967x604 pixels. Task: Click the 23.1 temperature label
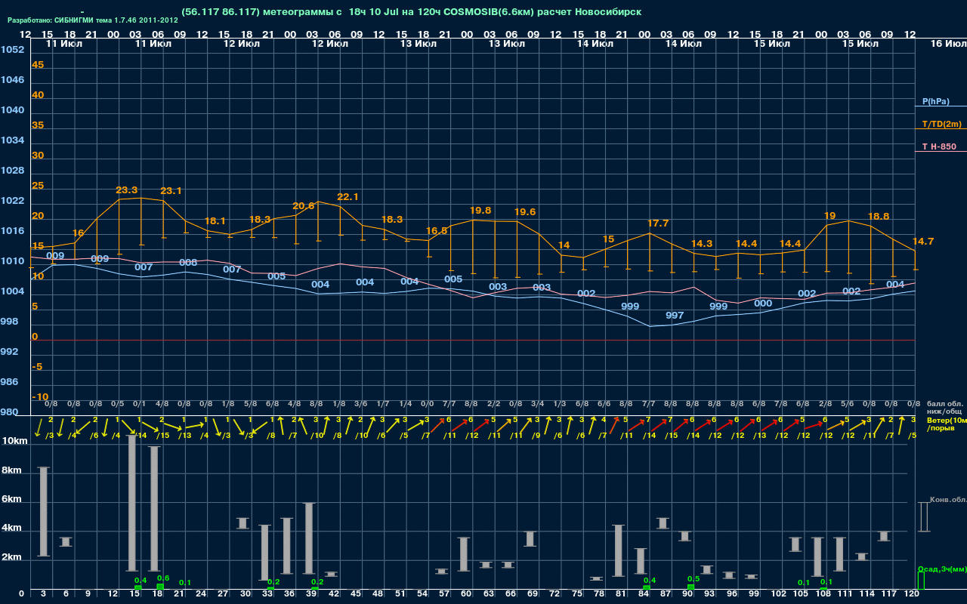pyautogui.click(x=171, y=191)
